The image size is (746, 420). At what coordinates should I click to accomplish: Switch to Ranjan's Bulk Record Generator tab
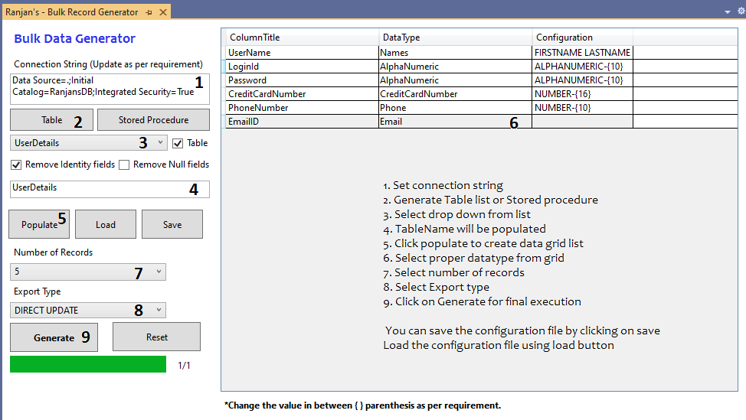[x=72, y=12]
